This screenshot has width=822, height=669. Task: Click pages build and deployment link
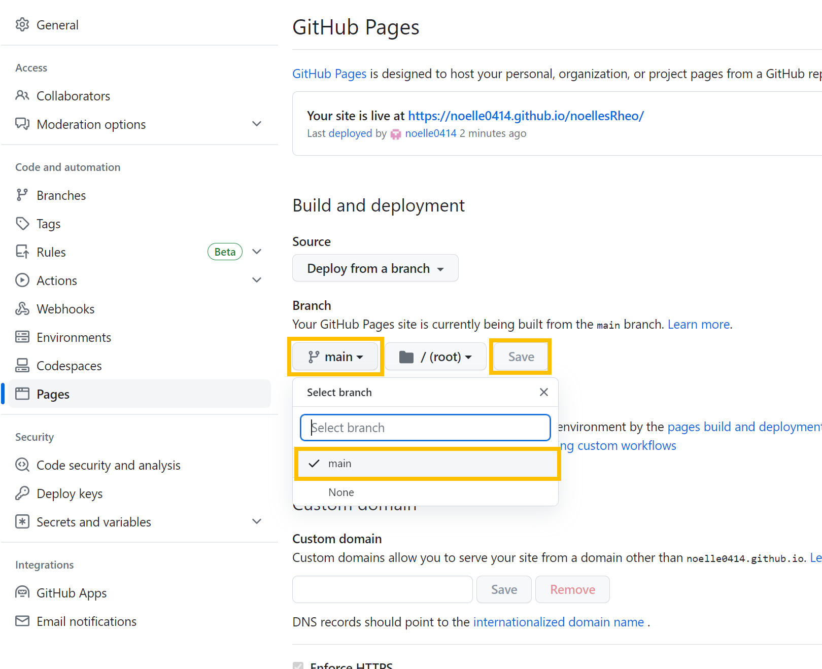click(x=744, y=427)
